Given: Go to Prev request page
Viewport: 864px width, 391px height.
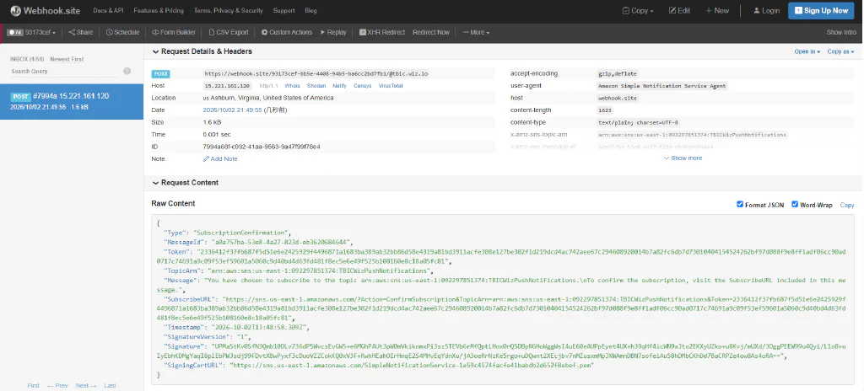Looking at the screenshot, I should coord(57,385).
